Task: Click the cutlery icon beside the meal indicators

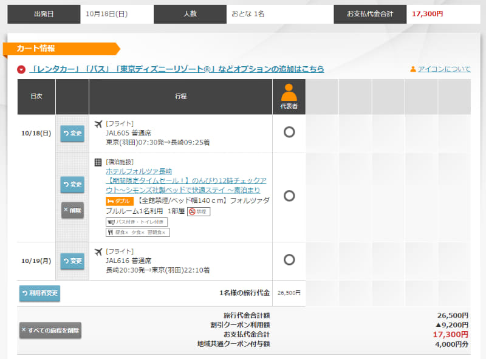Action: pyautogui.click(x=111, y=232)
